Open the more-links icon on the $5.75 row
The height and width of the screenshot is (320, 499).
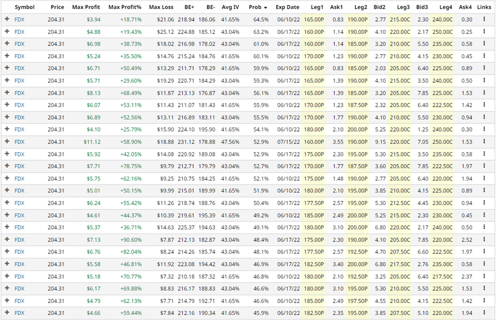[x=484, y=178]
